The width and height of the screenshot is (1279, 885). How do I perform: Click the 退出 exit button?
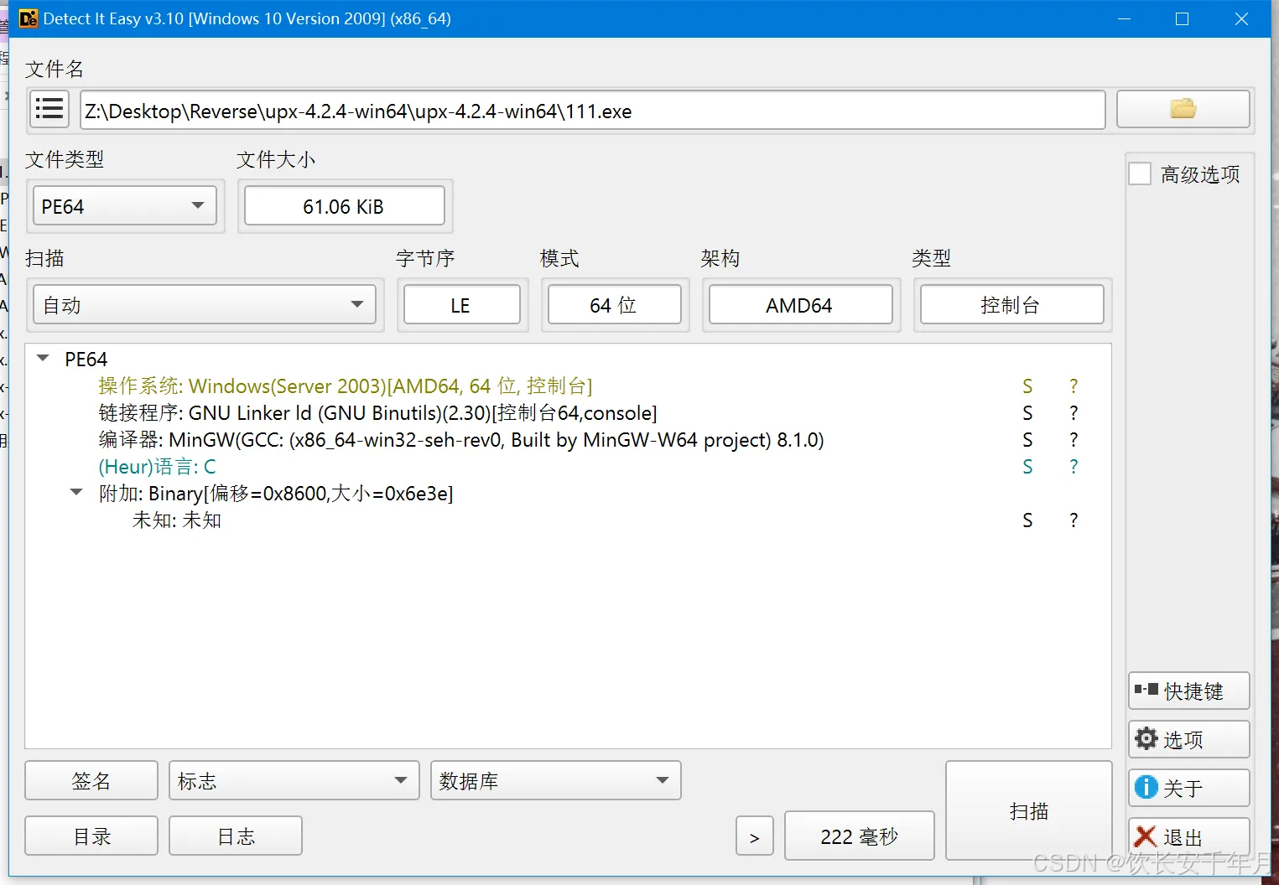point(1189,836)
